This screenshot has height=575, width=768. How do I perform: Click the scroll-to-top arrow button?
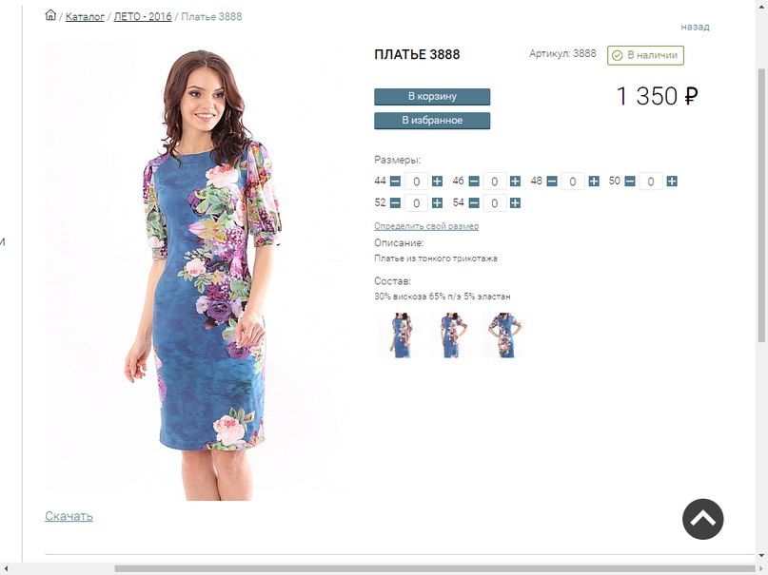[703, 519]
